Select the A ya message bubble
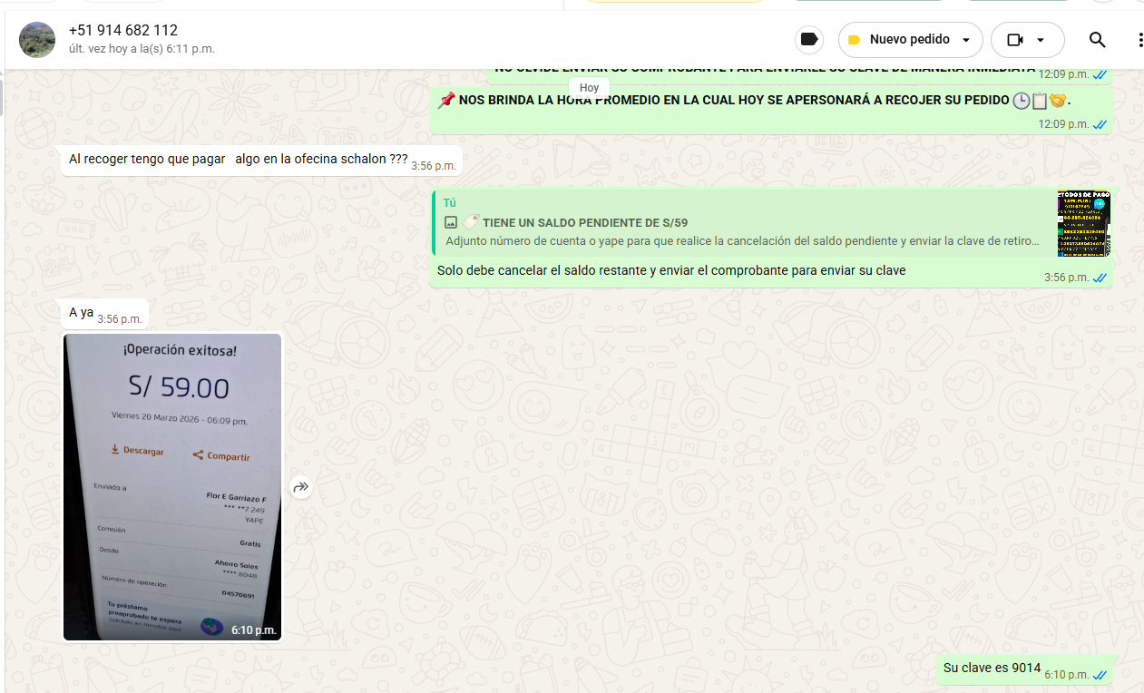Screen dimensions: 1144x693 click(82, 313)
